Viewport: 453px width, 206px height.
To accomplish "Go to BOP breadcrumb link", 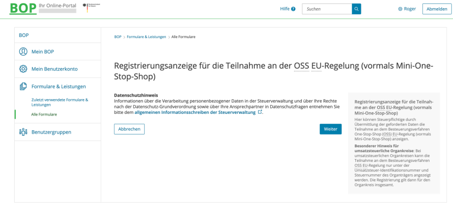I will [118, 37].
